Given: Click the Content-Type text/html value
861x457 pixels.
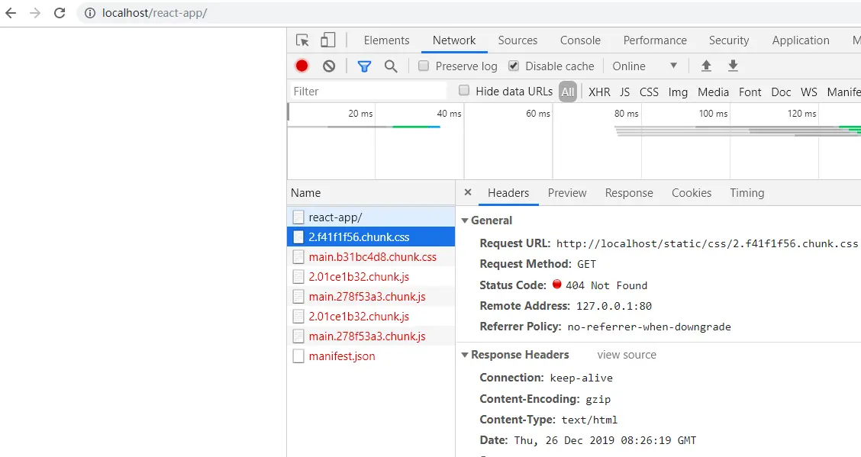Looking at the screenshot, I should (x=589, y=420).
